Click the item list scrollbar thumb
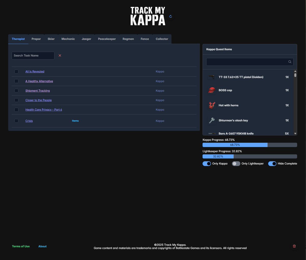The image size is (306, 260). point(295,75)
